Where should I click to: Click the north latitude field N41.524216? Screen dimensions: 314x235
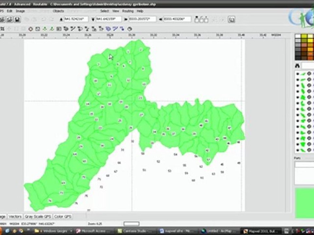pos(76,19)
